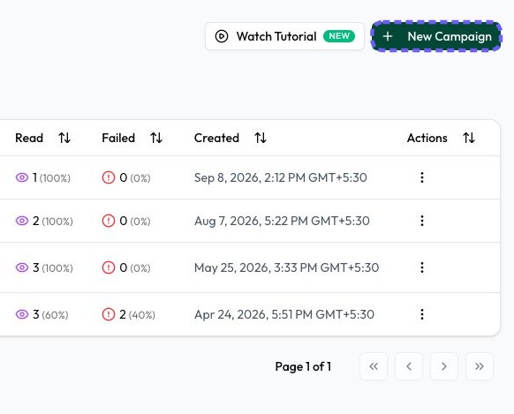Select the Sep 8, 2026 created date cell
The width and height of the screenshot is (514, 414).
click(x=281, y=177)
